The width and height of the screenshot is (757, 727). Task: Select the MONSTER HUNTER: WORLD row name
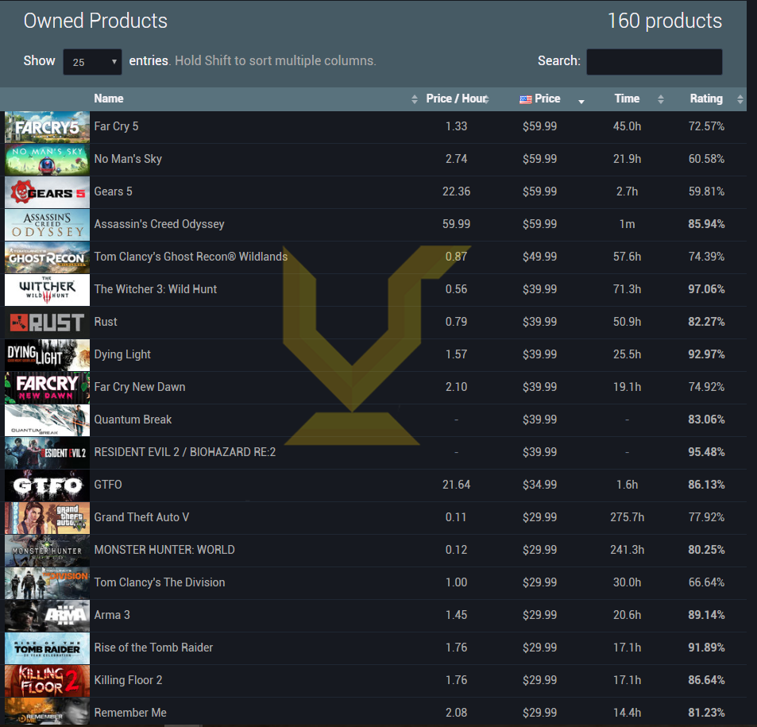click(x=164, y=550)
